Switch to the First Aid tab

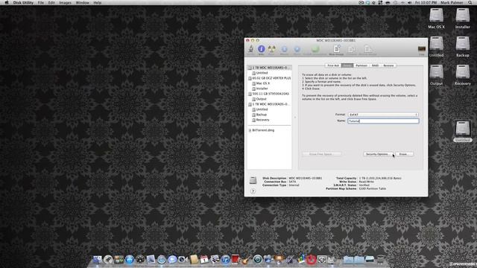[x=333, y=66]
